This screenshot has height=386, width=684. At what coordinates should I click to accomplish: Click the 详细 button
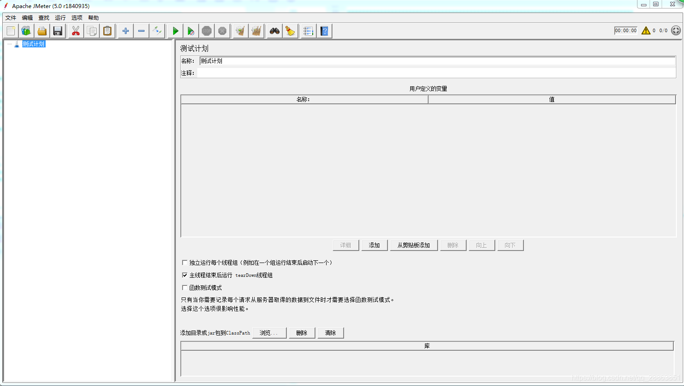coord(346,245)
